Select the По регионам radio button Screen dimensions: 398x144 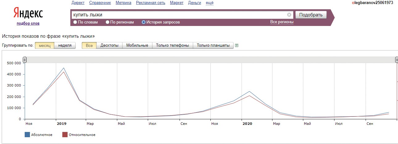click(x=108, y=22)
